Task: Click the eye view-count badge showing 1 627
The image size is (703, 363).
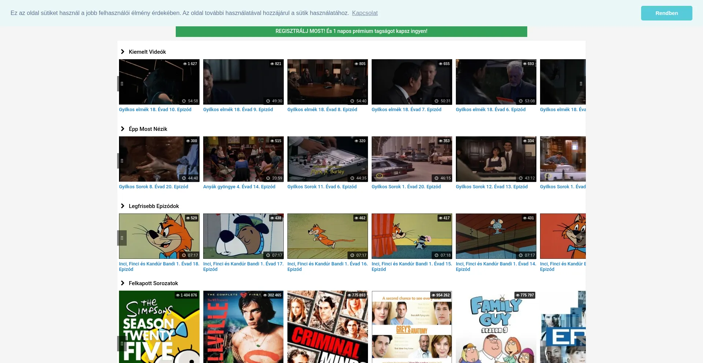Action: [x=190, y=64]
